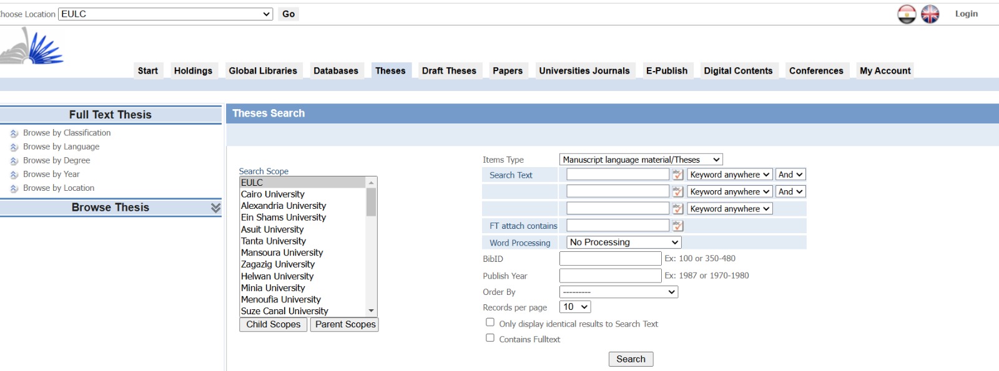Open keyboard icon beside second Search Text field
Image resolution: width=999 pixels, height=371 pixels.
pyautogui.click(x=677, y=191)
